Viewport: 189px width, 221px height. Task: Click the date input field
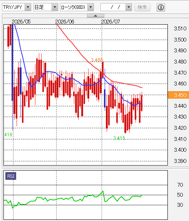[x=113, y=7]
